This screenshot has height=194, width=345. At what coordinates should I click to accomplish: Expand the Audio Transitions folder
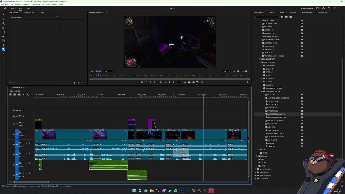[x=256, y=175]
